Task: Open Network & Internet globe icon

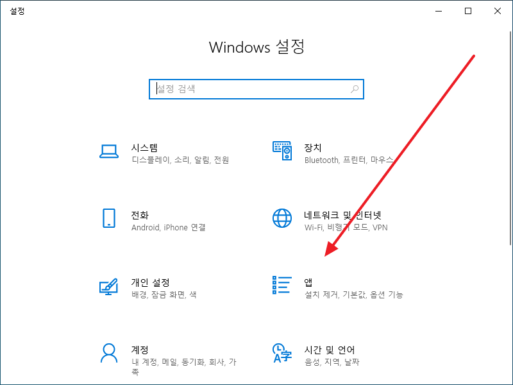Action: [282, 218]
